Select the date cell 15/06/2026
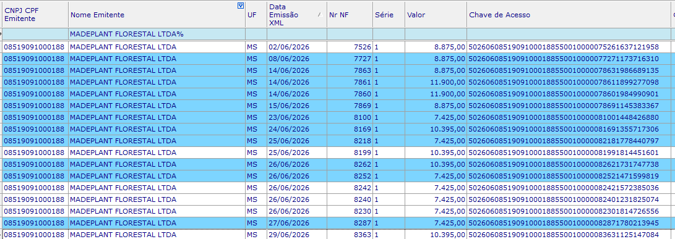 point(296,106)
